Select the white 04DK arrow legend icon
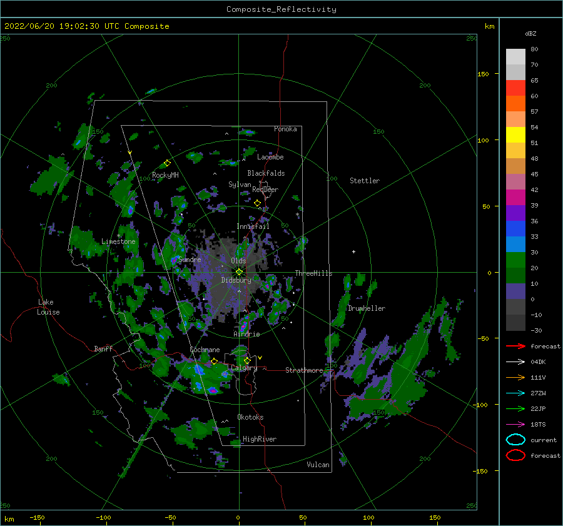This screenshot has width=563, height=526. 515,362
